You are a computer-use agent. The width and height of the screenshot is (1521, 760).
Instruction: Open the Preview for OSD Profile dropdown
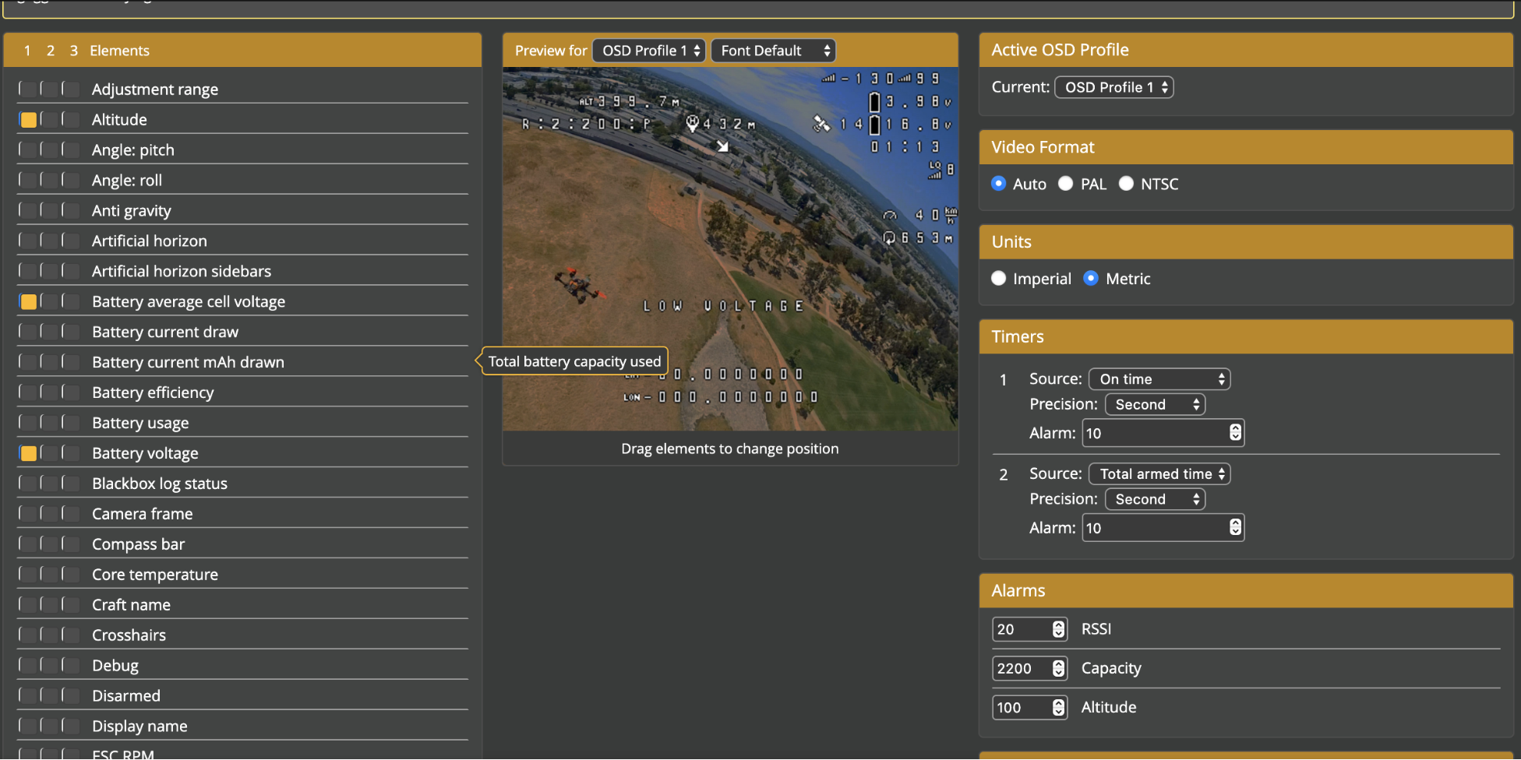(648, 51)
